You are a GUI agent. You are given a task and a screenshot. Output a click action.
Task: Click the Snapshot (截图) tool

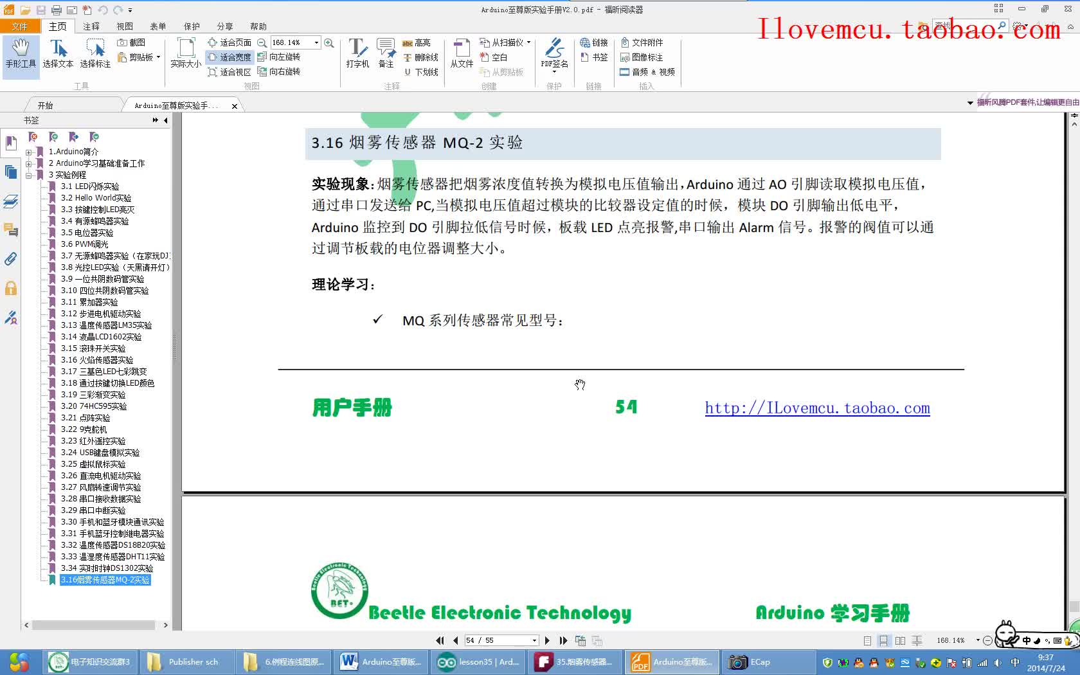click(x=132, y=42)
